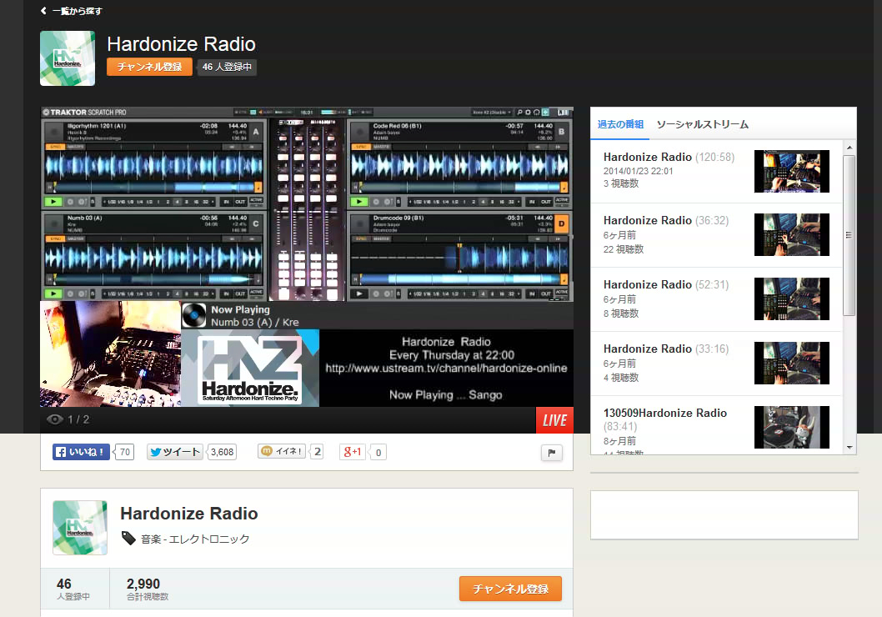The height and width of the screenshot is (617, 882).
Task: Click the play button on Traktor deck C
Action: coord(53,293)
